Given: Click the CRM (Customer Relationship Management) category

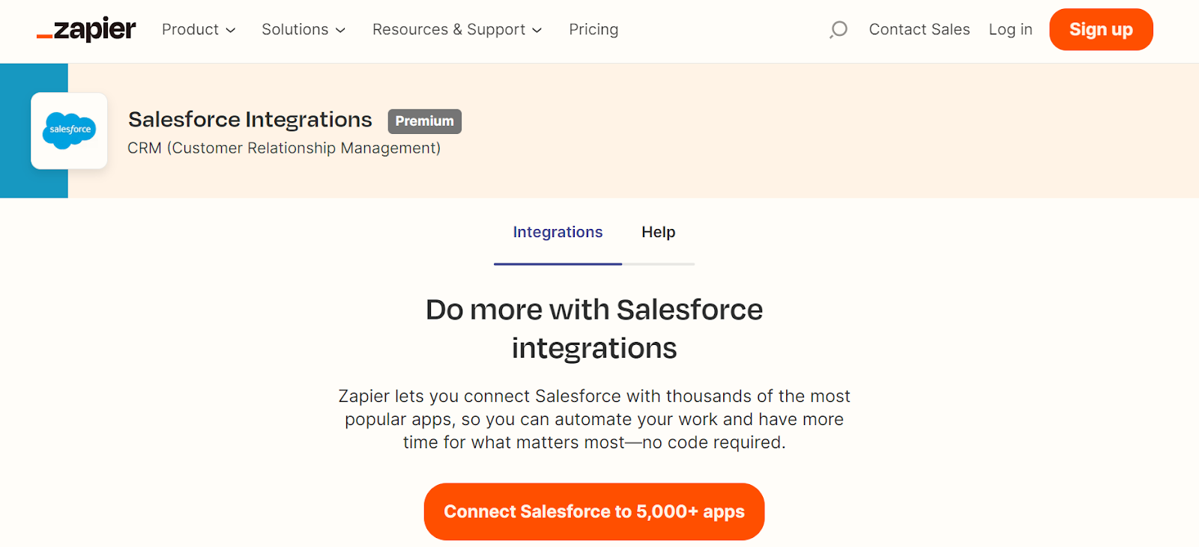Looking at the screenshot, I should pos(284,148).
